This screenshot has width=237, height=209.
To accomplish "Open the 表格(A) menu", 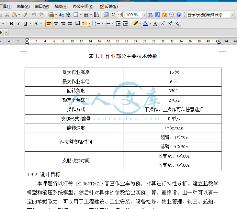I will pos(23,6).
